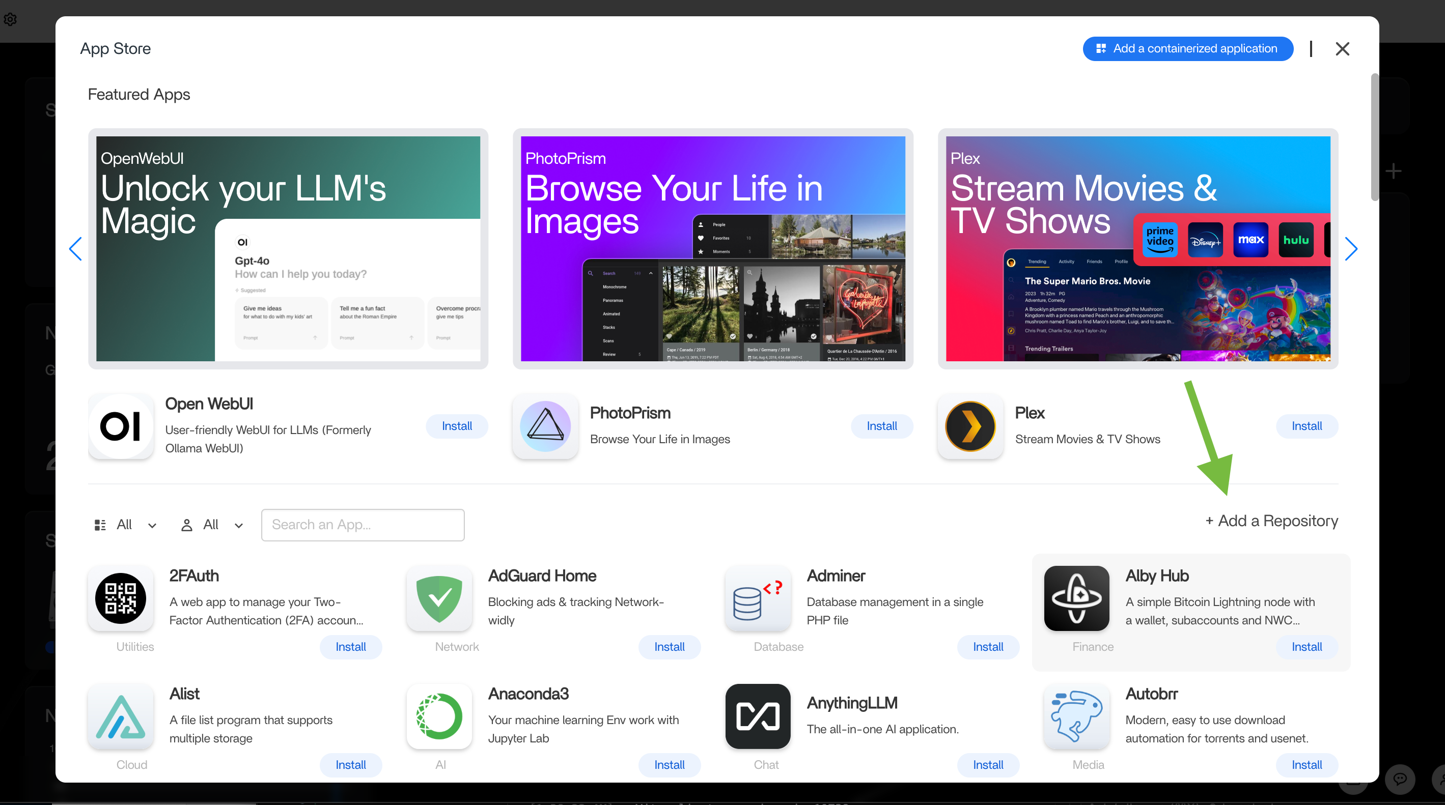Open the Alby Hub app icon

tap(1076, 598)
